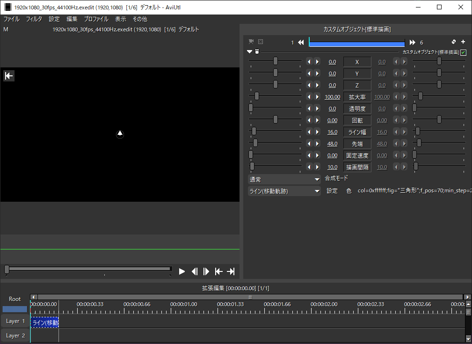
Task: Select the ライン(移動 object on Layer 1
Action: click(44, 322)
